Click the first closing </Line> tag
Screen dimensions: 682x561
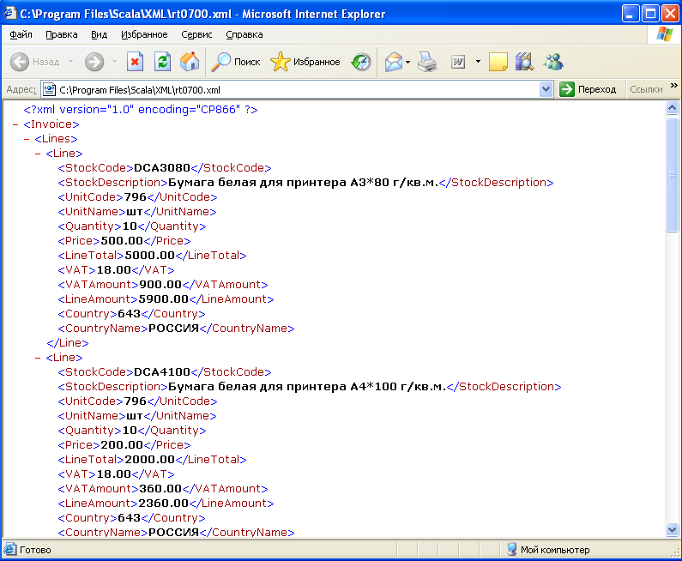click(x=68, y=343)
